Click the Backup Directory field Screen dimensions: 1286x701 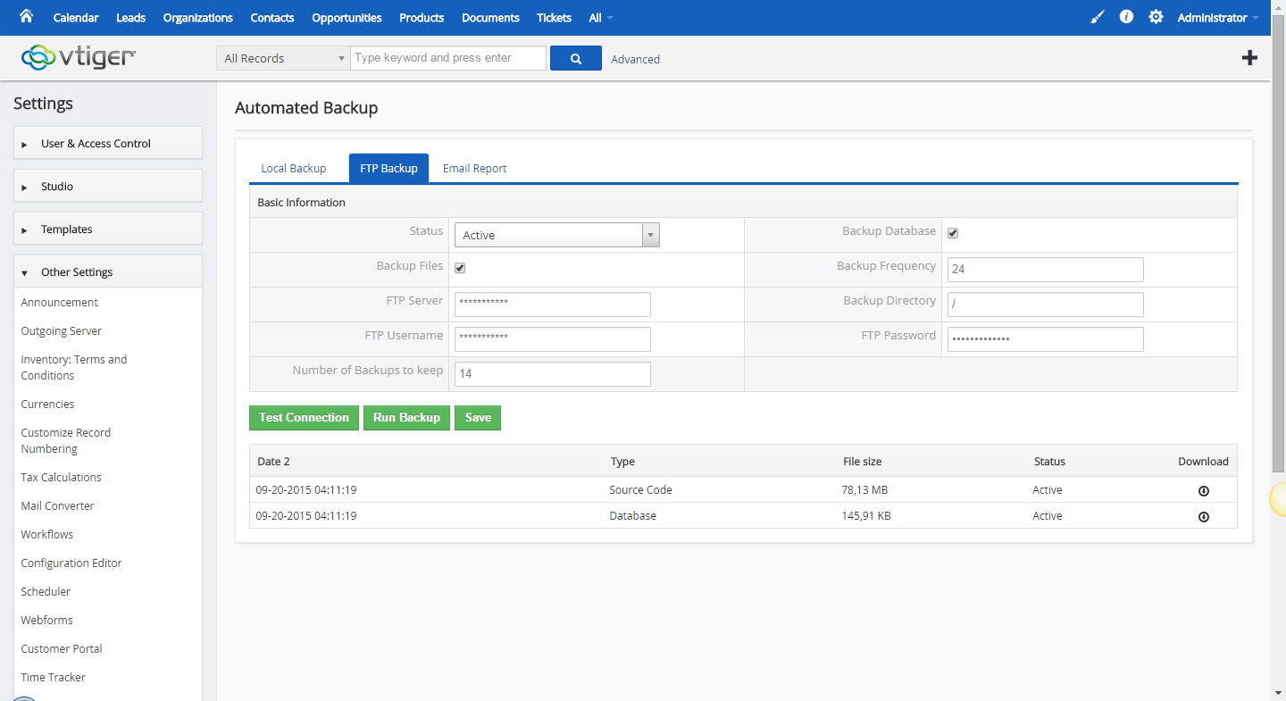pyautogui.click(x=1046, y=305)
